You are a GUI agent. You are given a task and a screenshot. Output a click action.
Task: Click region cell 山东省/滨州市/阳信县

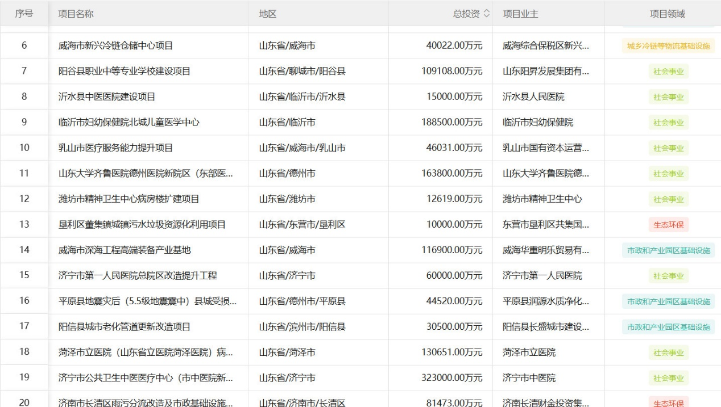pyautogui.click(x=302, y=326)
